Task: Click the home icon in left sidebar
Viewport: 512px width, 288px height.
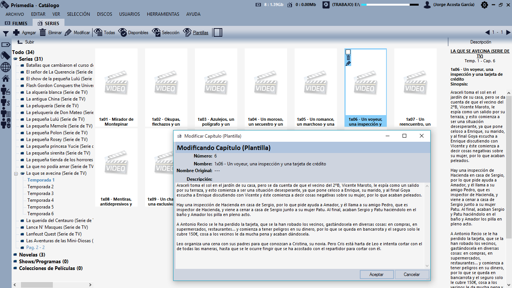Action: tap(6, 79)
